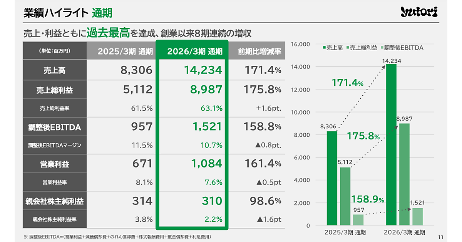Click the 売上高 row label

(x=54, y=70)
